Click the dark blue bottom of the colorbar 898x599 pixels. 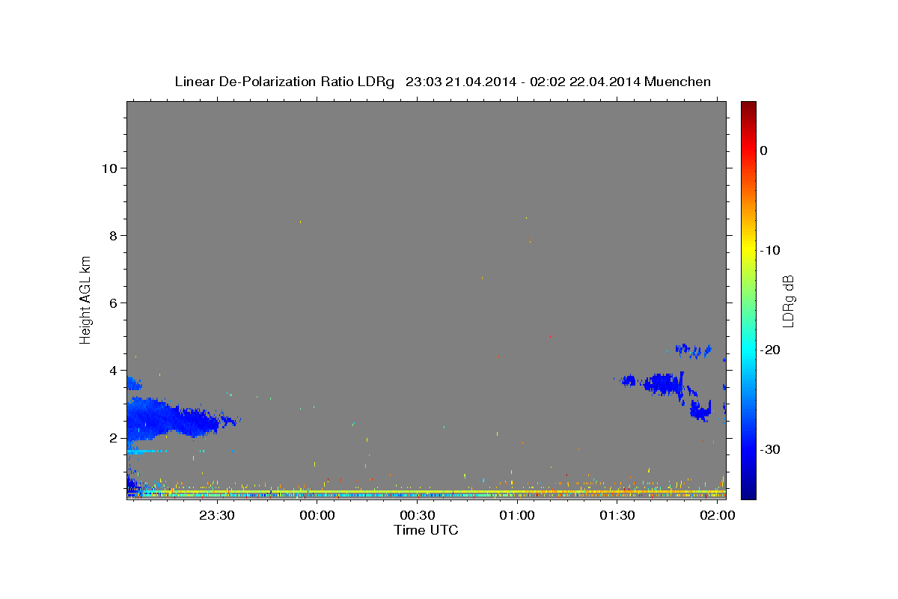coord(748,493)
